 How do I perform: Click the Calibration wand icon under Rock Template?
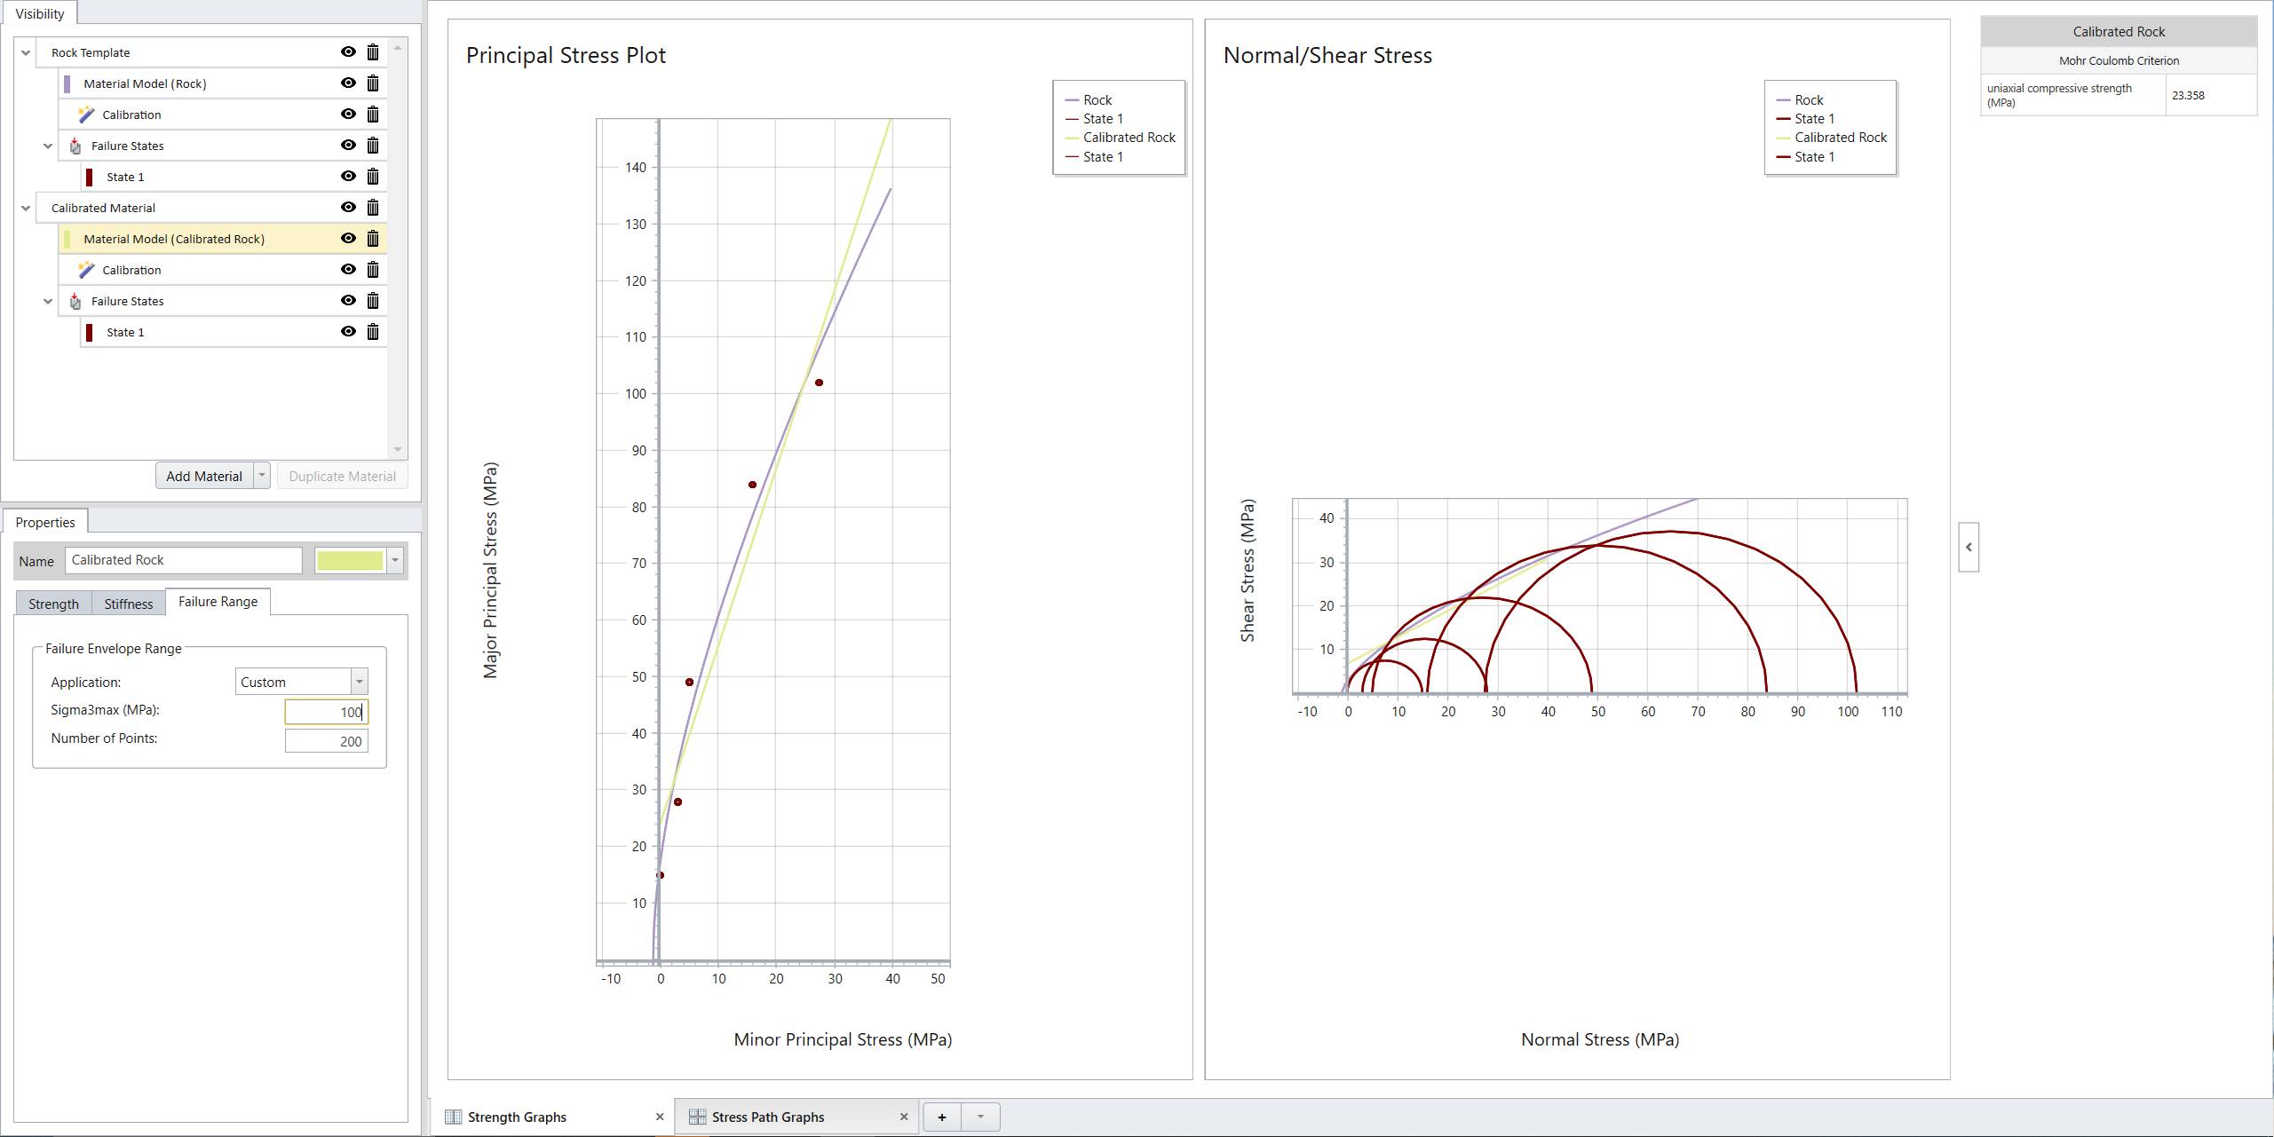pos(86,114)
